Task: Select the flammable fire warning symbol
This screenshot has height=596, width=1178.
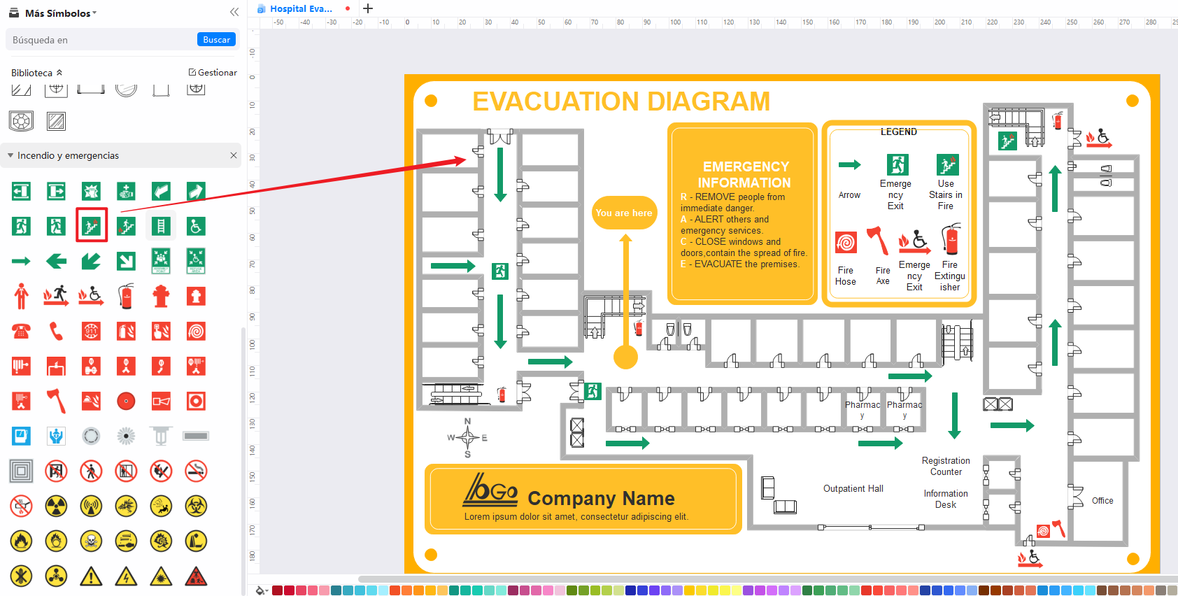Action: pyautogui.click(x=21, y=541)
